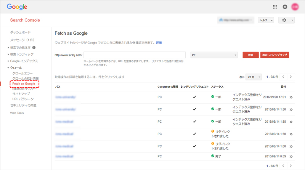
Task: Click render checkmark in 2016/09/20 17:01 row
Action: pos(194,97)
